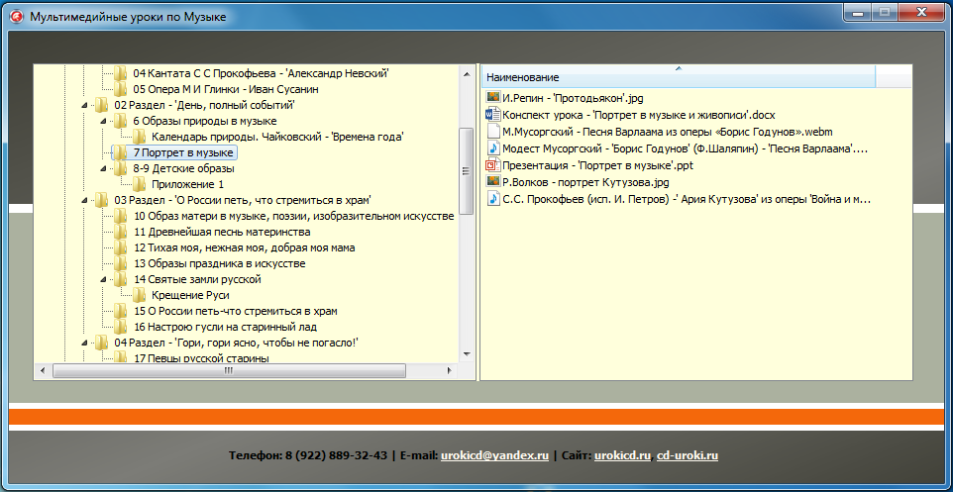Click tree scrollbar down arrow

(x=467, y=353)
